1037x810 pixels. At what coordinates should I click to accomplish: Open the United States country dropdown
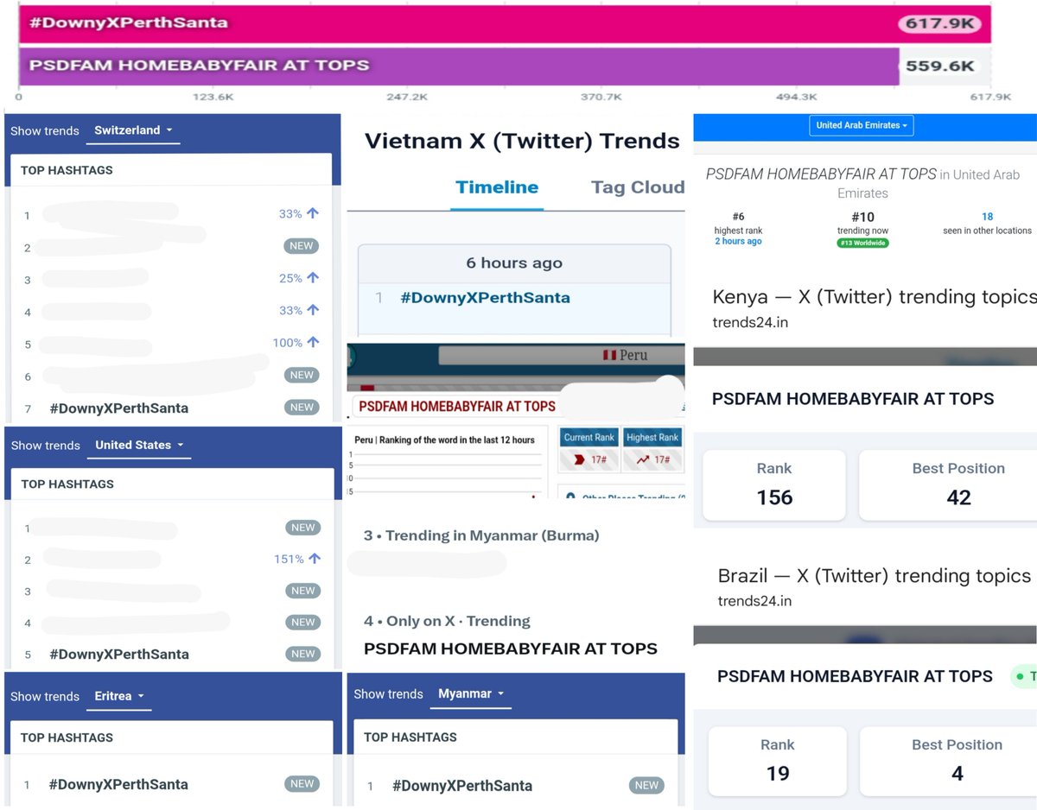coord(139,446)
